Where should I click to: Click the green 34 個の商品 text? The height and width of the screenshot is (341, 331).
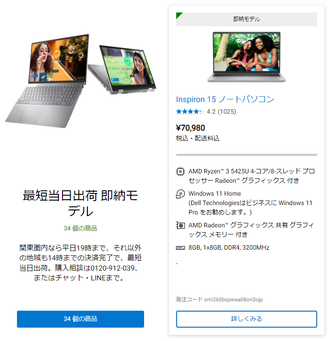80,228
